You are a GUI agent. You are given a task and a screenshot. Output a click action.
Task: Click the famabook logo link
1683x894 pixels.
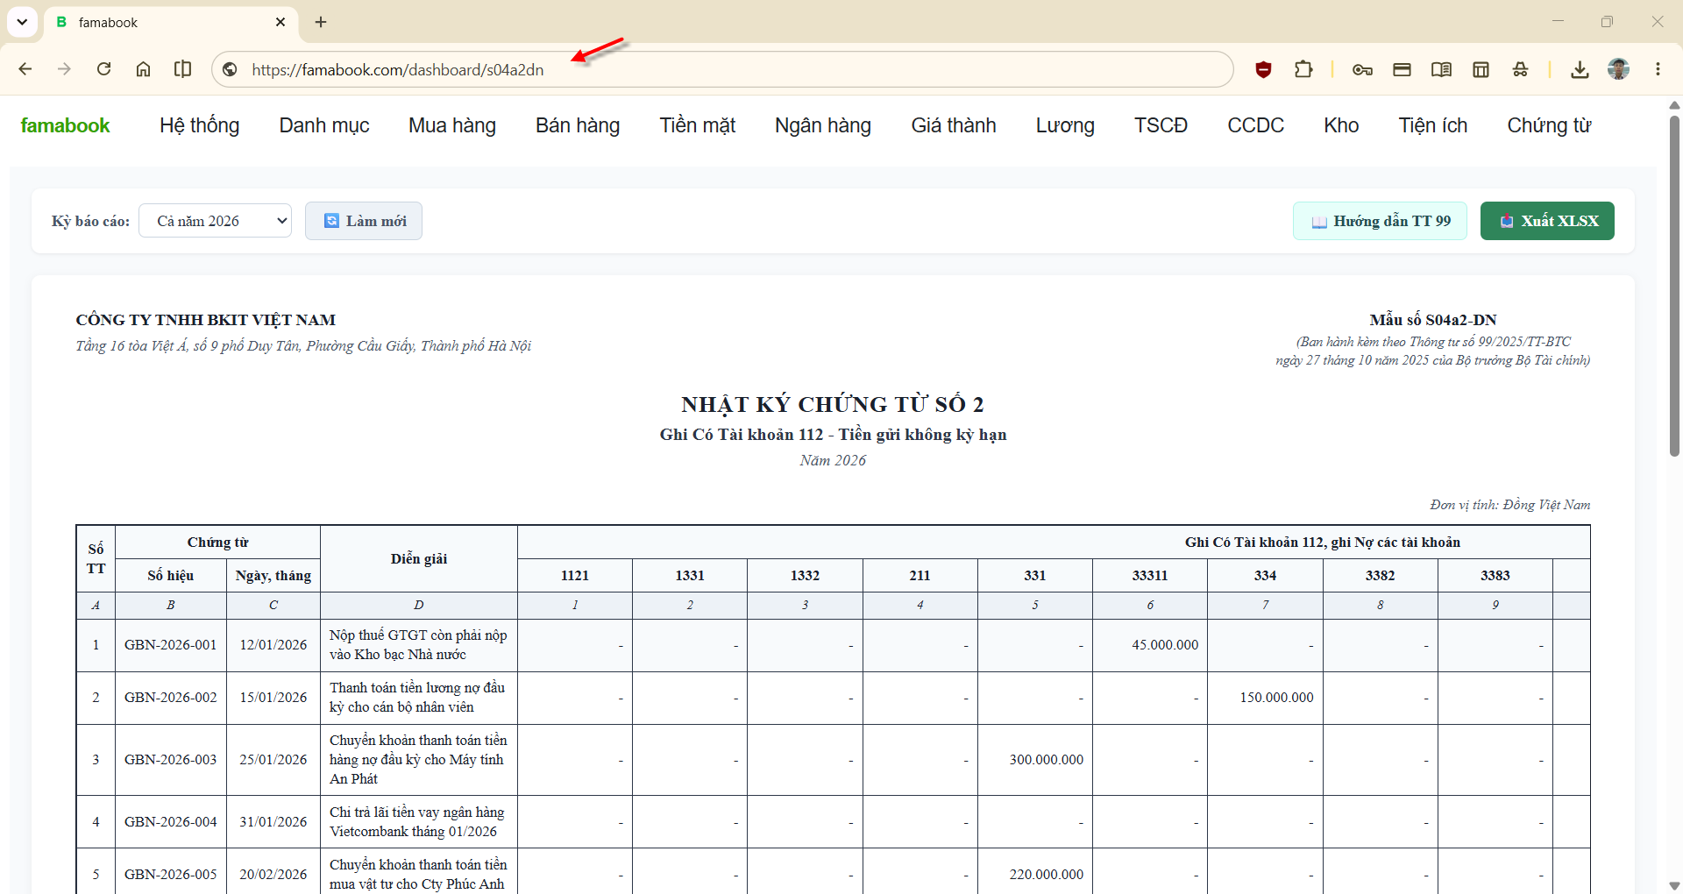click(x=65, y=125)
